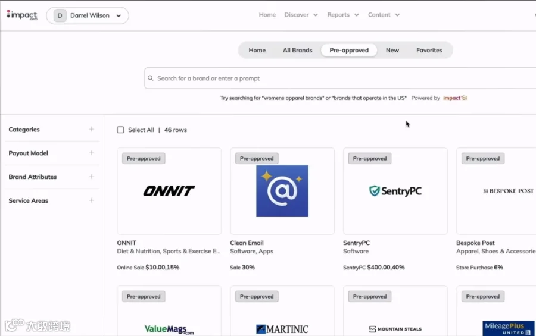This screenshot has width=536, height=336.
Task: Click the D avatar icon
Action: [60, 15]
